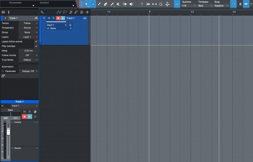Open the track notes edit icon

point(3,76)
